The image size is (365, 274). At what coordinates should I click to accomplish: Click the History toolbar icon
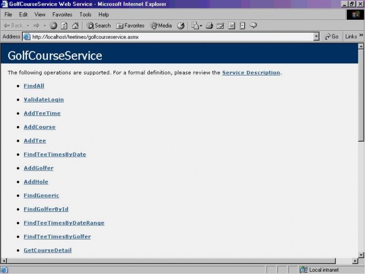[x=181, y=26]
